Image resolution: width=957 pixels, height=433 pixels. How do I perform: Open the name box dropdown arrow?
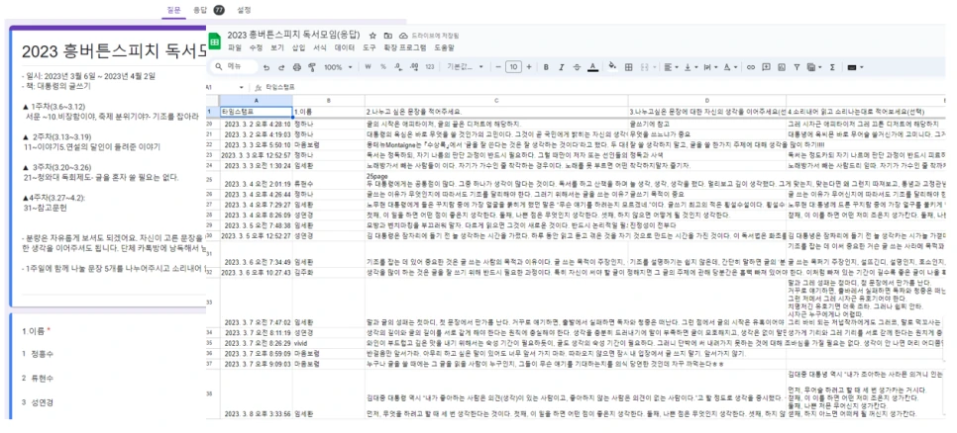(x=242, y=87)
